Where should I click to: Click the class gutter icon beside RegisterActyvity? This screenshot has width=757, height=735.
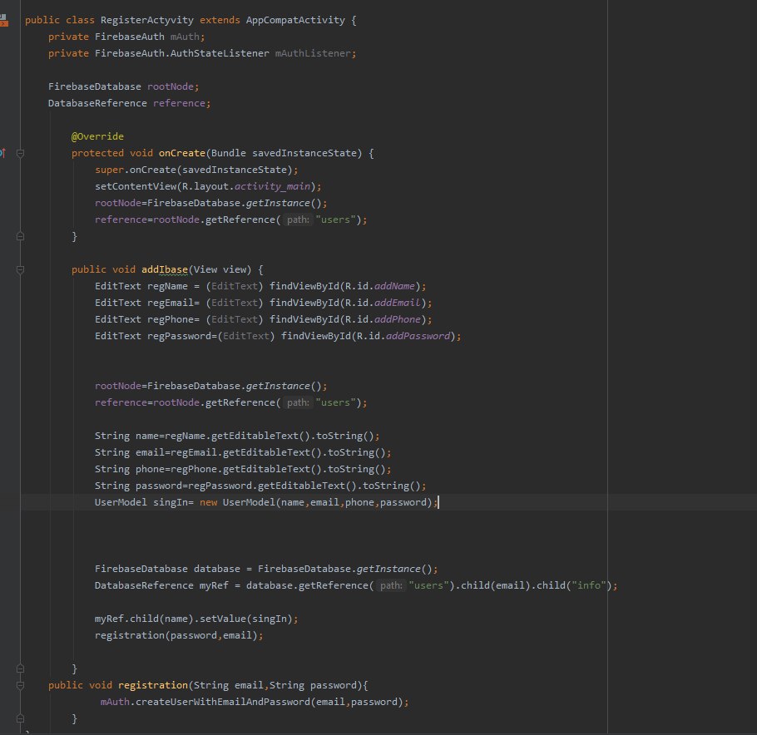[3, 20]
